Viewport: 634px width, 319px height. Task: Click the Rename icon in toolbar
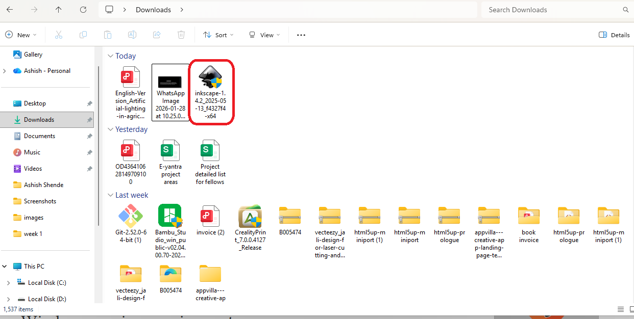click(132, 35)
